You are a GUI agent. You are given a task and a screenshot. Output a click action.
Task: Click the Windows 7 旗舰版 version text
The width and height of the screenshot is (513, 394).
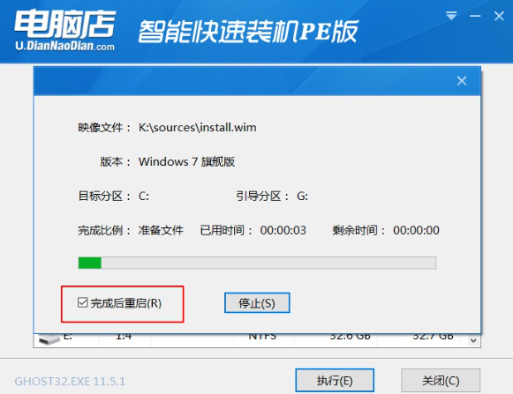point(186,161)
